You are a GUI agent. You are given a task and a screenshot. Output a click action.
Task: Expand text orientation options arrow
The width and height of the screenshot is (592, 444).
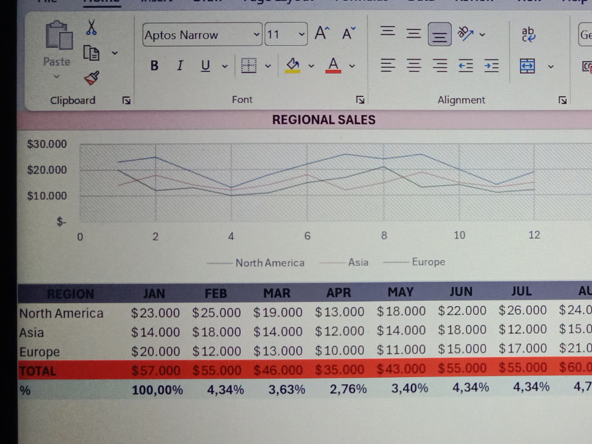pos(482,35)
